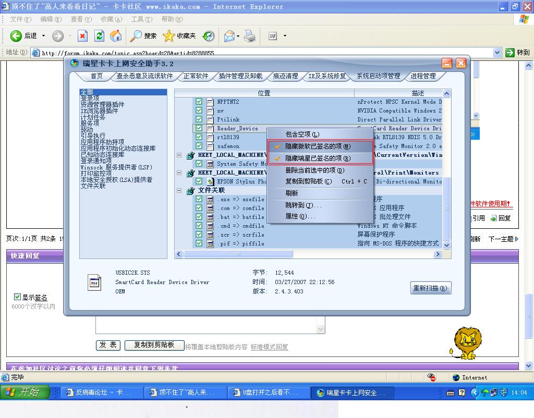Click the IE Forward arrow icon
The image size is (534, 418).
[x=58, y=36]
